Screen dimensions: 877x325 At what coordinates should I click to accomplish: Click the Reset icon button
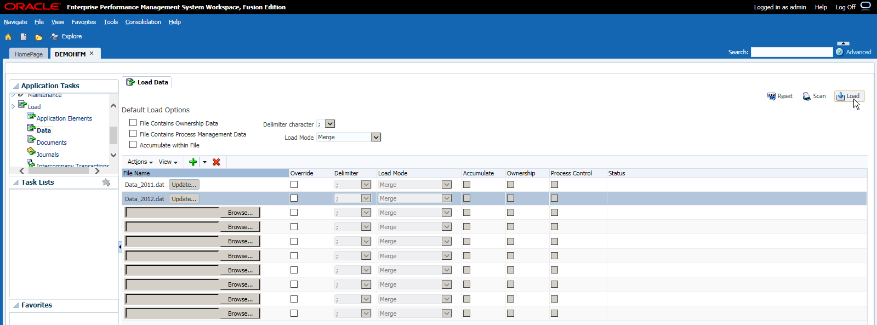pos(780,96)
